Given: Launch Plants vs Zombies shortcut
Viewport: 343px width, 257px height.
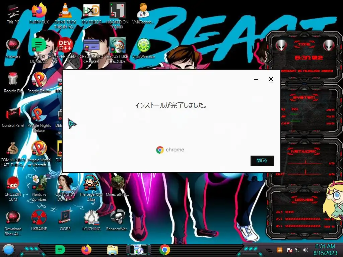Looking at the screenshot, I should [39, 188].
